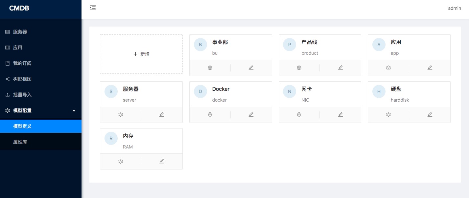Image resolution: width=469 pixels, height=198 pixels.
Task: Edit the 网卡 model with pencil icon
Action: pos(340,115)
